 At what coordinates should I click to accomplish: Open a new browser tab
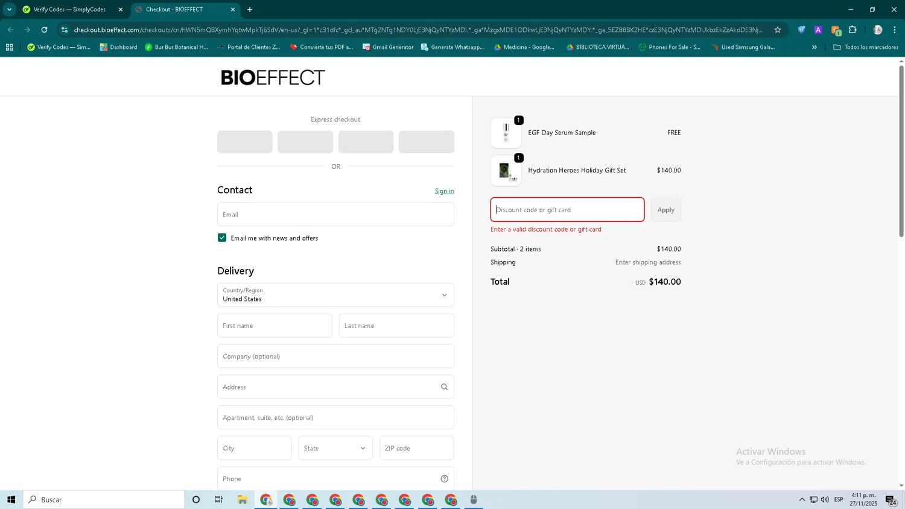click(250, 10)
